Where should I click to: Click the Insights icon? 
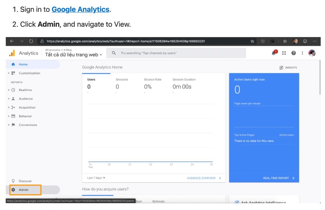click(x=281, y=68)
